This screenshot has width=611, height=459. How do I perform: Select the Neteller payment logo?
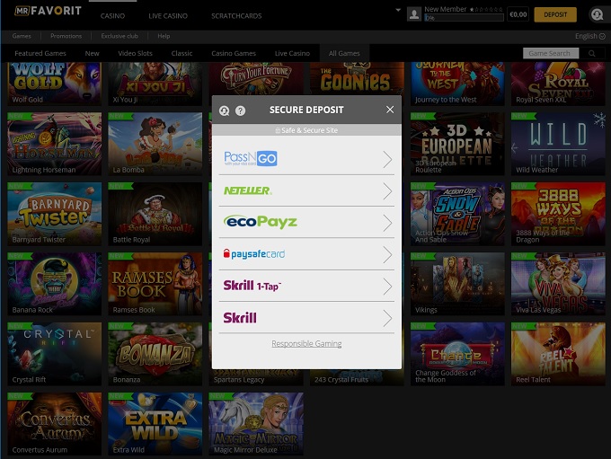click(248, 190)
